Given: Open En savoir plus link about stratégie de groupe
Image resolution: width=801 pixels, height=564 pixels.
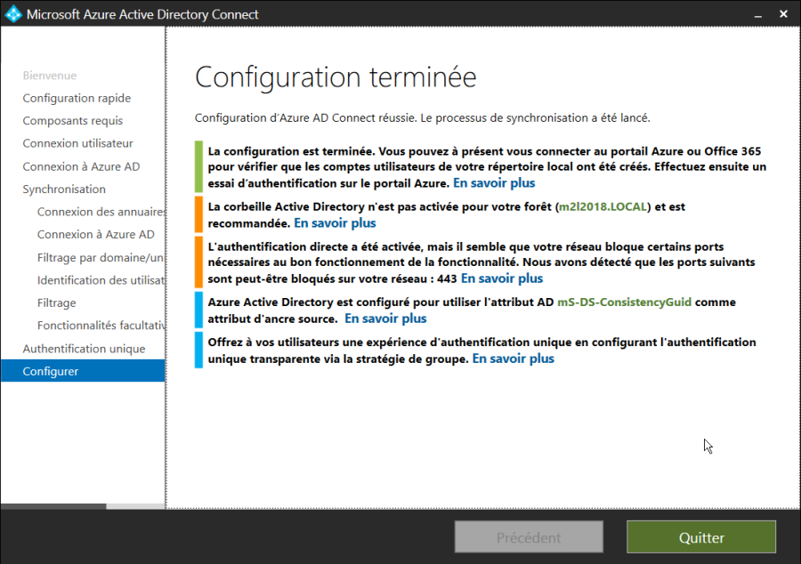Looking at the screenshot, I should click(x=513, y=359).
